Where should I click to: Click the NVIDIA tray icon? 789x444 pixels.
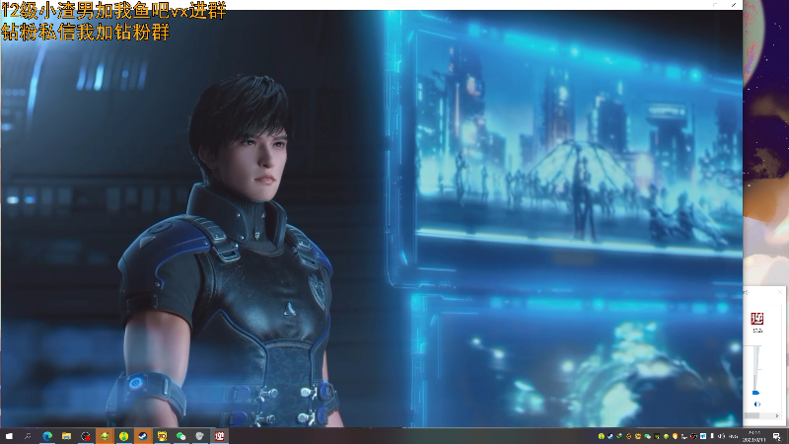point(657,436)
